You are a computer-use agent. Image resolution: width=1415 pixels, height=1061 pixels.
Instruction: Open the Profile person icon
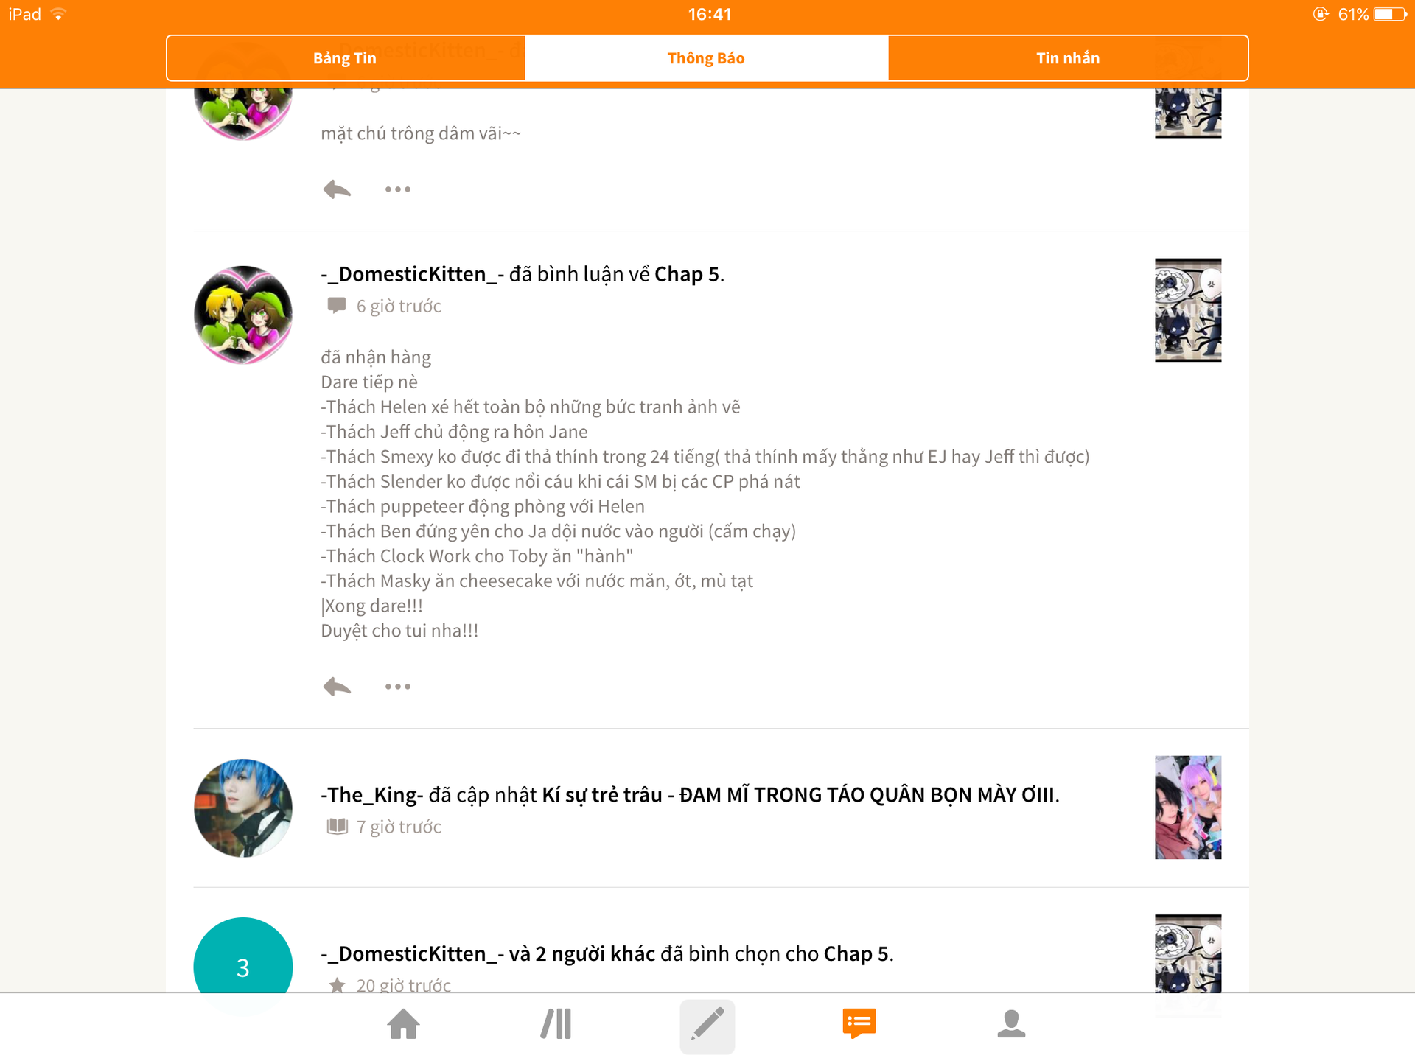pyautogui.click(x=1011, y=1024)
